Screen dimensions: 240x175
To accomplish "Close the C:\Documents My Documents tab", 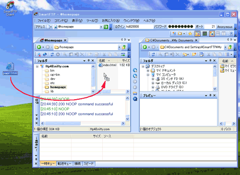I will click(196, 40).
